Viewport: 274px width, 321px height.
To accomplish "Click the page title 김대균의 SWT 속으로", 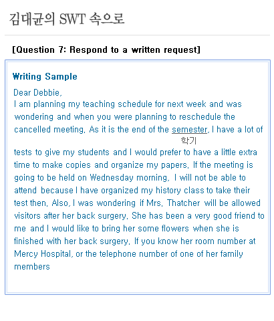I will (67, 19).
